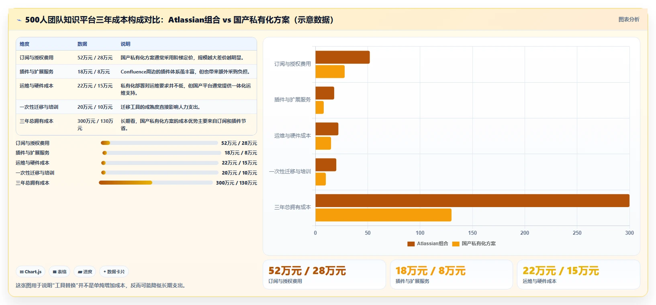This screenshot has width=656, height=305.
Task: Click description mentioning Confluence周边的插件
Action: 186,72
